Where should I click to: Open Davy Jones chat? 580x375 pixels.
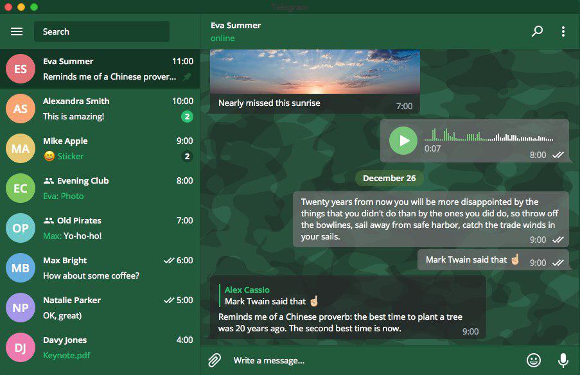click(100, 347)
